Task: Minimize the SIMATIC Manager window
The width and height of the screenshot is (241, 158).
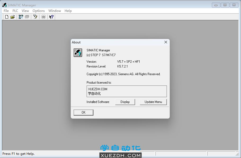Action: (216, 5)
